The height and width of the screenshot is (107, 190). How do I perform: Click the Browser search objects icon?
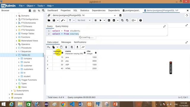[43, 11]
